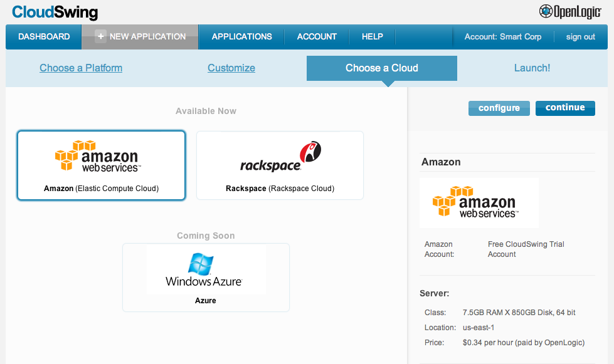Jump to the Launch! step
Viewport: 614px width, 364px height.
point(532,68)
